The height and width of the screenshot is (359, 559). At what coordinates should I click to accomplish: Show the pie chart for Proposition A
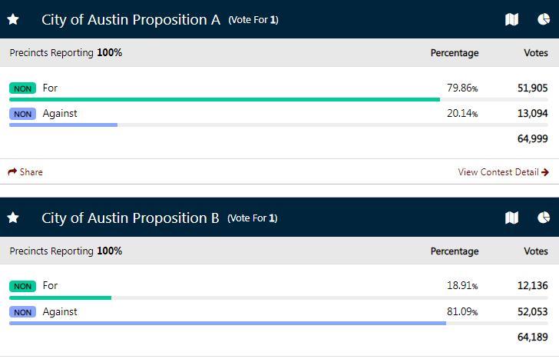[544, 19]
